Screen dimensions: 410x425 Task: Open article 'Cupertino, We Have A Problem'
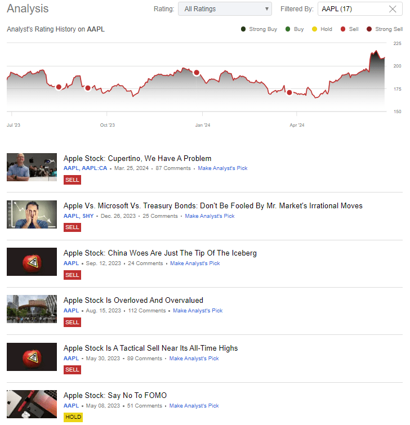click(137, 158)
